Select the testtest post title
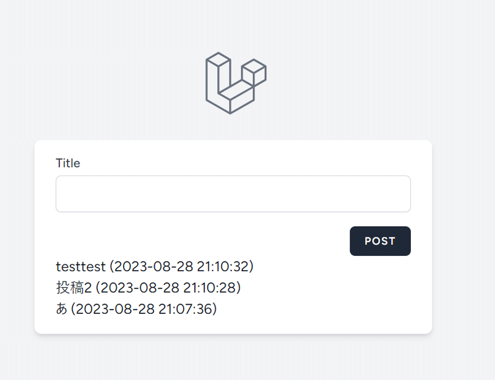Viewport: 495px width, 380px height. tap(80, 267)
